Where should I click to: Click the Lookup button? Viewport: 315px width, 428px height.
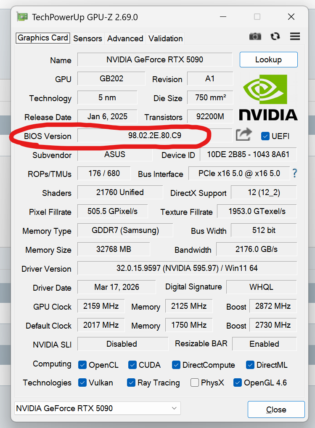(x=268, y=60)
